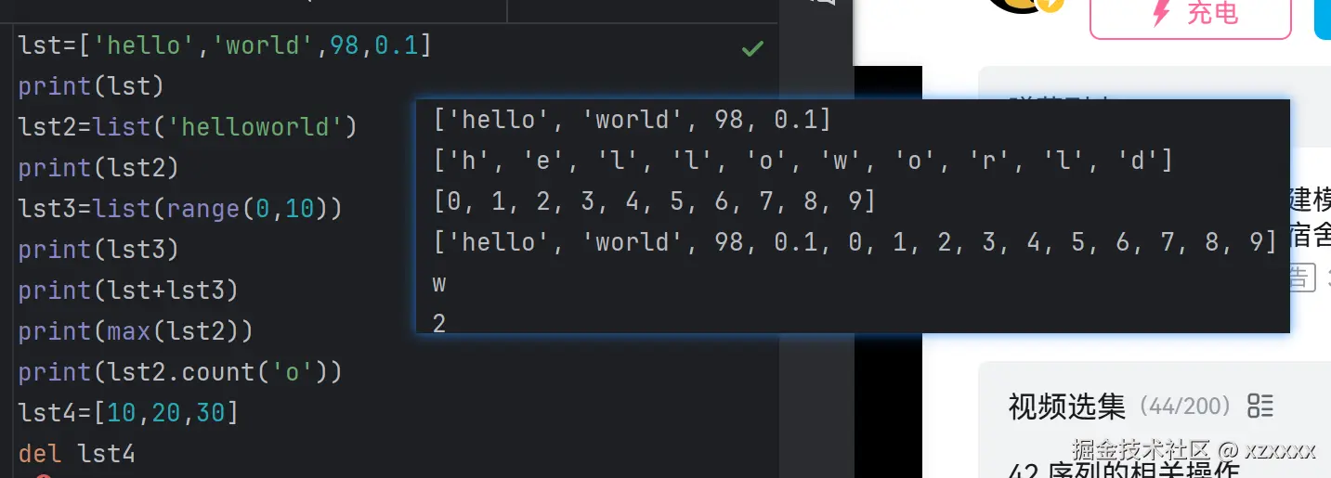Click the line lst4=[10,20,30]

[128, 412]
